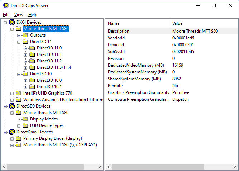
Task: Select the Direct3D 11.2 tree item
Action: click(49, 61)
